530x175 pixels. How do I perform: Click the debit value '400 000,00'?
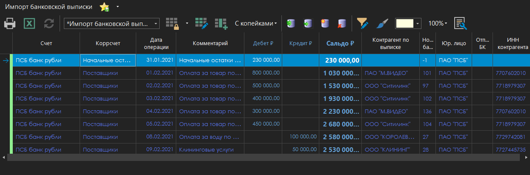click(x=263, y=98)
